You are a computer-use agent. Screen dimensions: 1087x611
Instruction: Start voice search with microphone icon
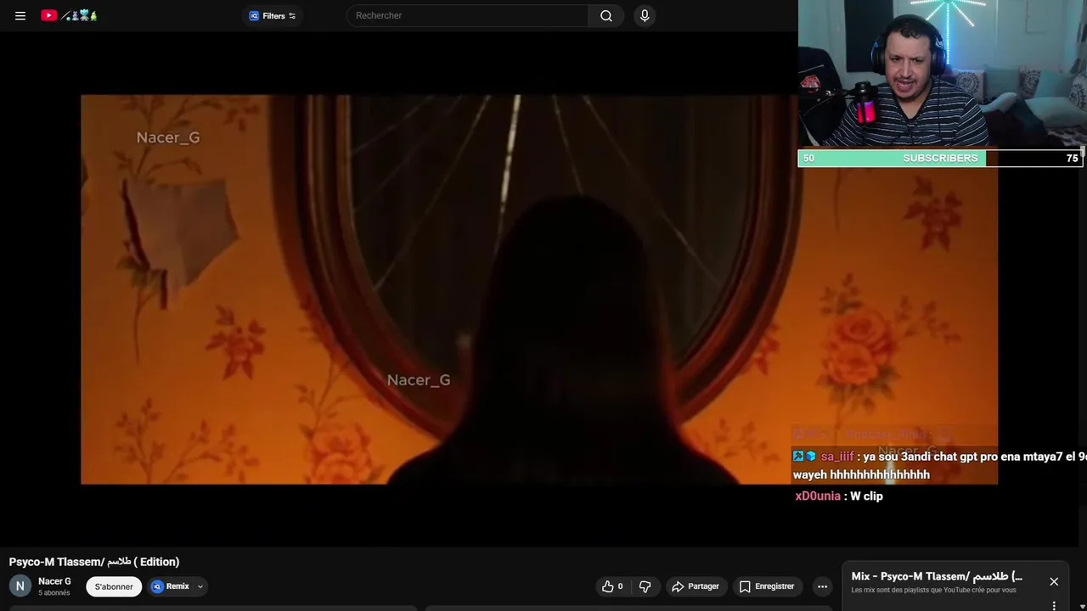pyautogui.click(x=645, y=15)
